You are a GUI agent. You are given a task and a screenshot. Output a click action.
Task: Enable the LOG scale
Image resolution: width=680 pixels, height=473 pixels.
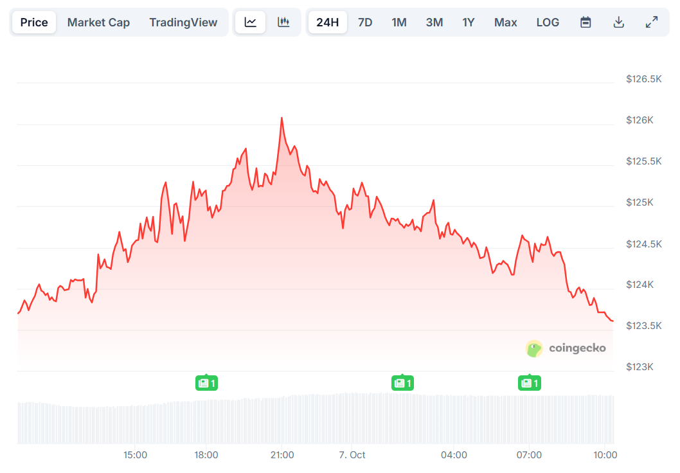(x=548, y=22)
